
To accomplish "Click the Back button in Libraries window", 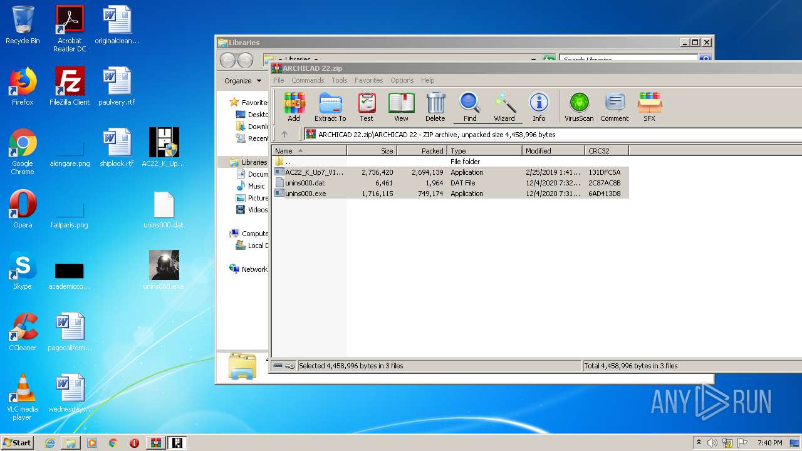I will click(228, 60).
